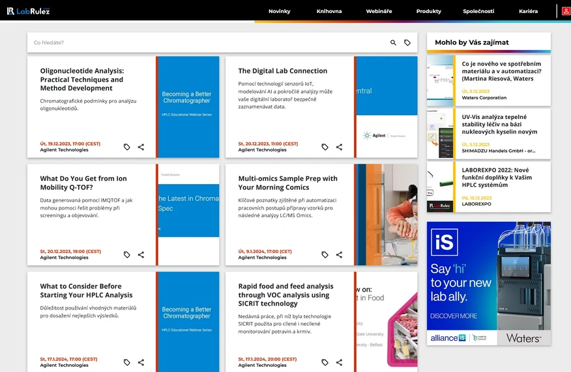Click the LabRulez logo
Viewport: 571px width, 372px height.
click(x=28, y=11)
